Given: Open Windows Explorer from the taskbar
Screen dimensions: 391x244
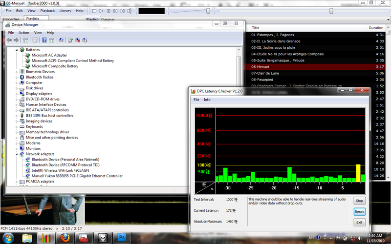Looking at the screenshot, I should click(x=27, y=238).
